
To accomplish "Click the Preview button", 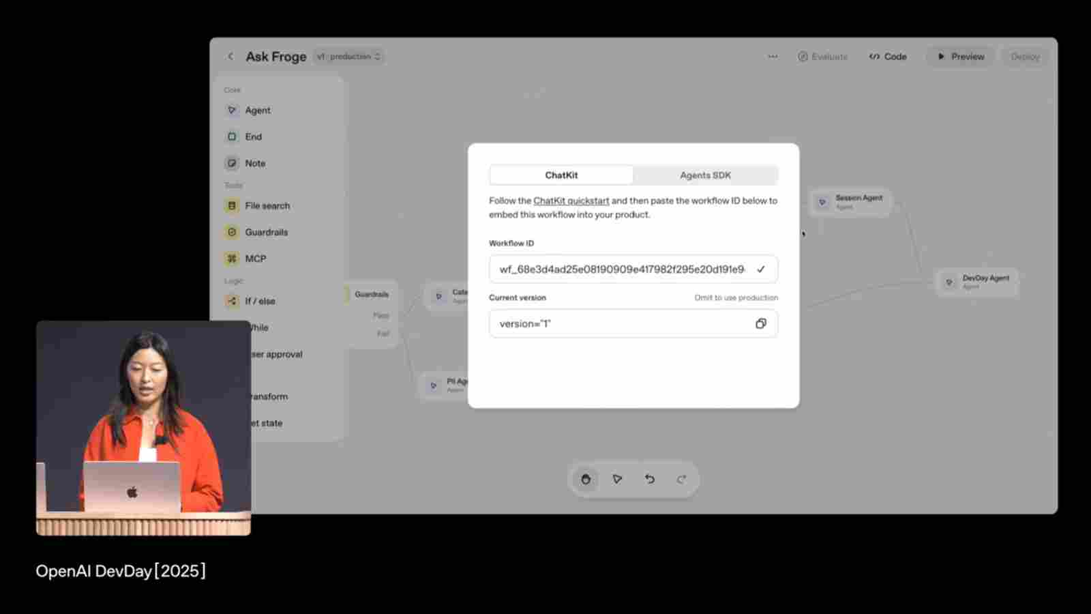I will [959, 57].
